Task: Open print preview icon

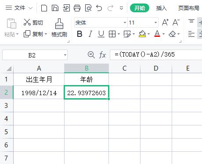Action: click(88, 8)
